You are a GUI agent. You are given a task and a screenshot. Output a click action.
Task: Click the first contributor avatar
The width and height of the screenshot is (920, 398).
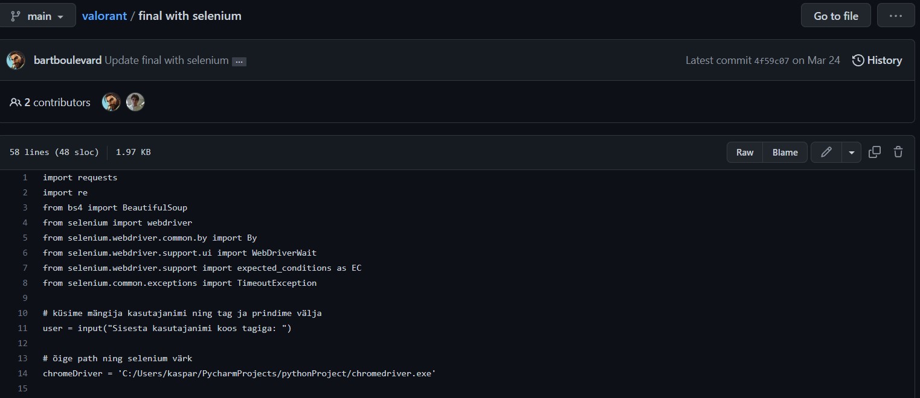coord(111,103)
